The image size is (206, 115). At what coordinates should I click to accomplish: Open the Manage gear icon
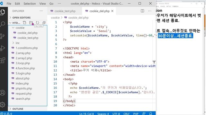point(3,104)
